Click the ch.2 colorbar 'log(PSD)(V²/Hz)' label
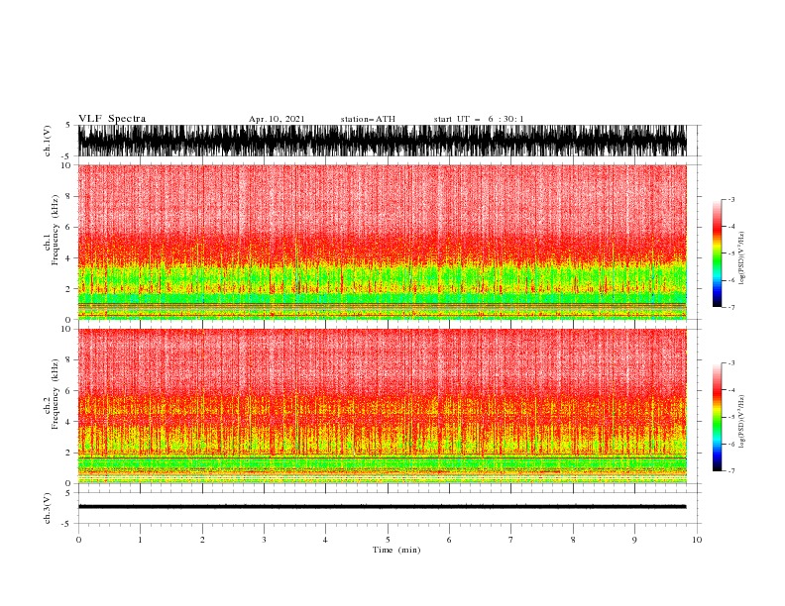Viewport: 785px width, 606px height. pyautogui.click(x=741, y=421)
